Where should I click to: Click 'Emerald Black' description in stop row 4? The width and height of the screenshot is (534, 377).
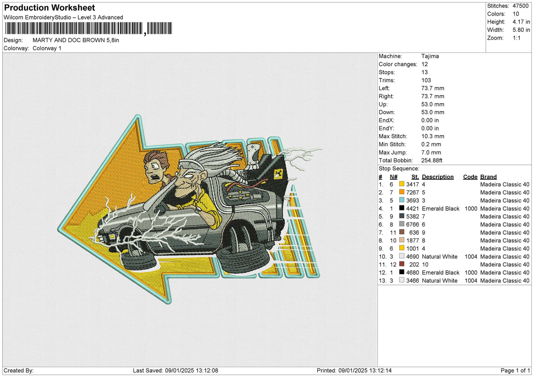pos(441,208)
